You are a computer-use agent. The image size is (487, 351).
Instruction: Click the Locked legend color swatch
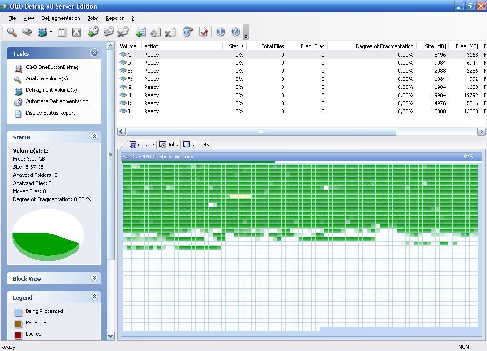coord(19,335)
